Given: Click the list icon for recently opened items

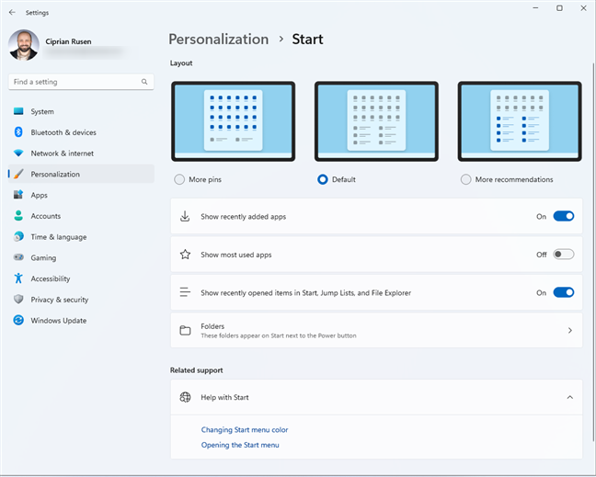Looking at the screenshot, I should [x=185, y=292].
